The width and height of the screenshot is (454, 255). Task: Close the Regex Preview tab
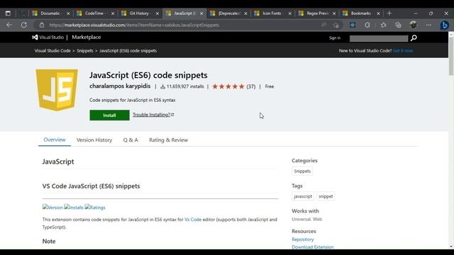[334, 13]
